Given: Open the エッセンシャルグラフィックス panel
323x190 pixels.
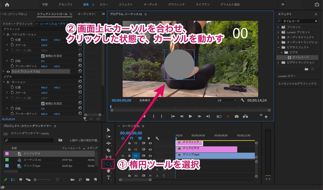Looking at the screenshot, I should (x=297, y=84).
